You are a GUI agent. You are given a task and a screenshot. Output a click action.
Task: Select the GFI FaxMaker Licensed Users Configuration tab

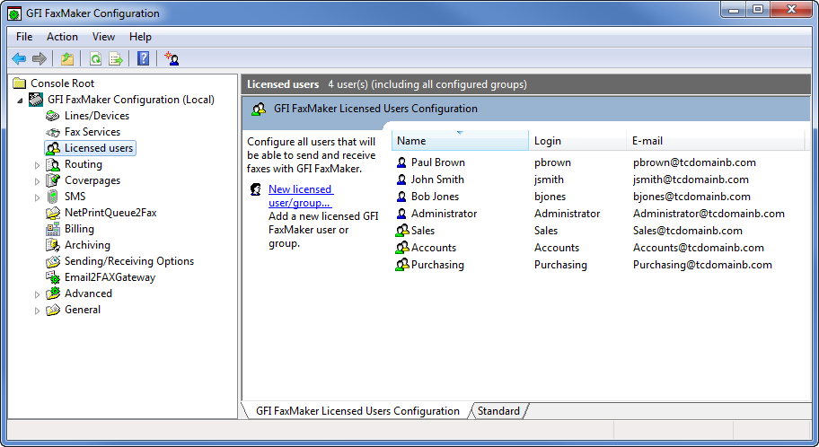click(357, 411)
